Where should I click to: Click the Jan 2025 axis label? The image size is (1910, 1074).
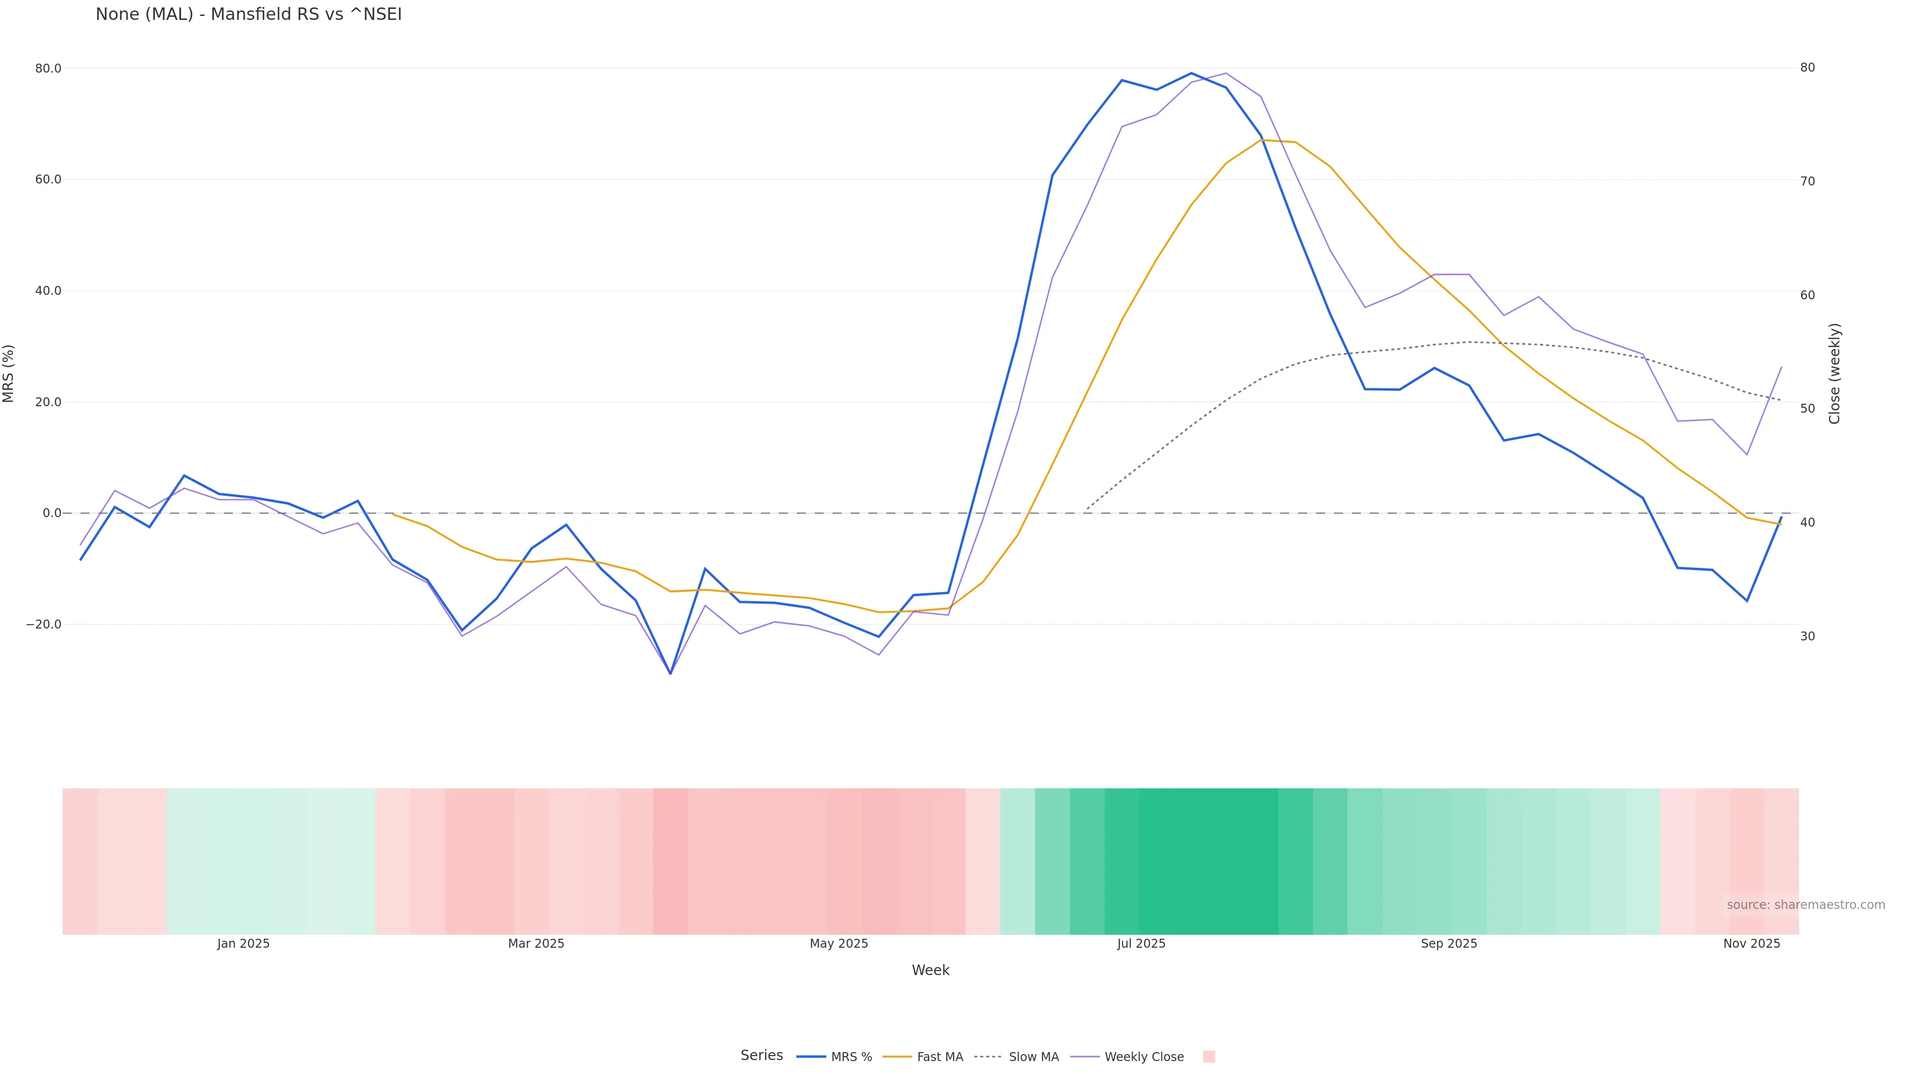(243, 944)
